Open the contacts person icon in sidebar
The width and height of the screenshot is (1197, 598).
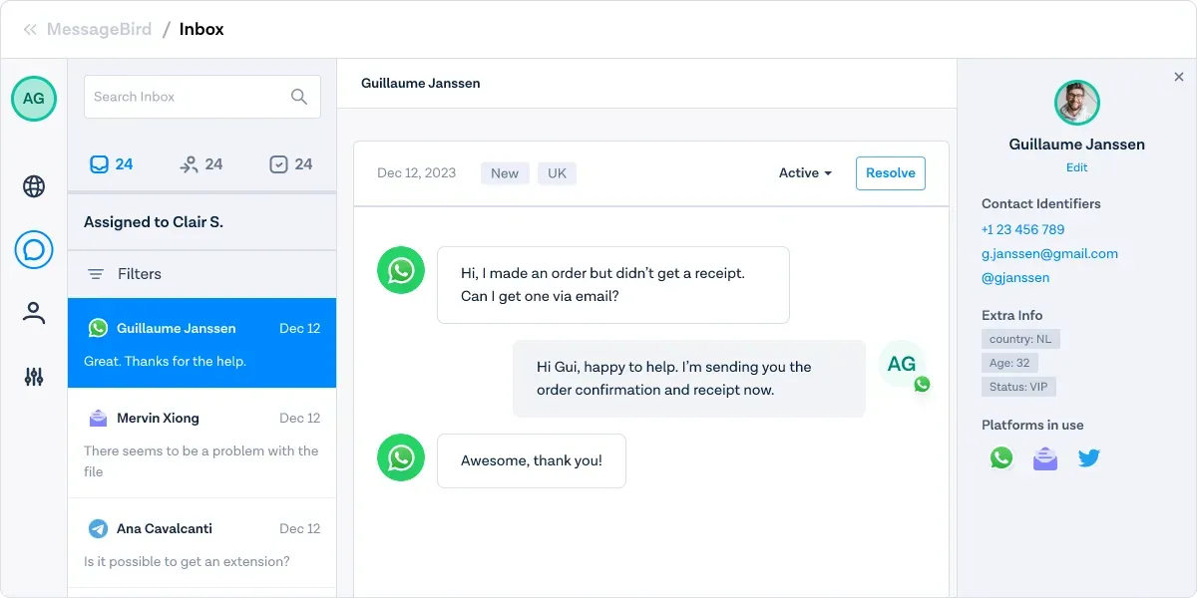click(34, 313)
